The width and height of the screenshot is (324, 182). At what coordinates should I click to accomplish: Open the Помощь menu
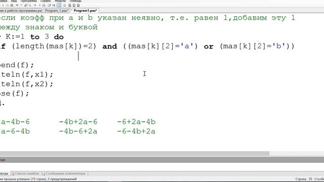(x=75, y=1)
